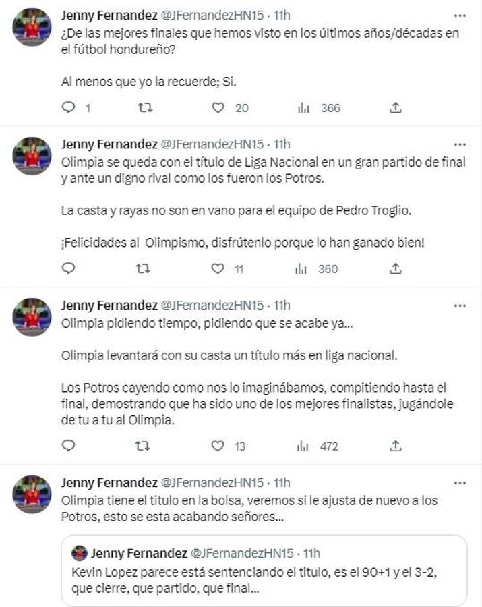Viewport: 482px width, 607px height.
Task: Open more options on first tweet
Action: pos(460,15)
